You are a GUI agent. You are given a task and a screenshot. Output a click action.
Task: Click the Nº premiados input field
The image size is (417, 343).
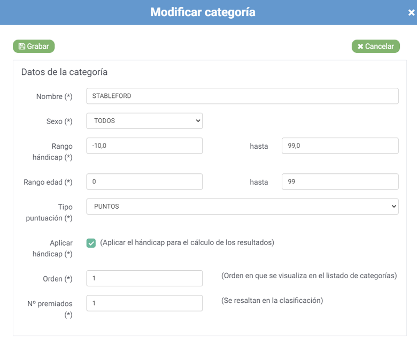[x=144, y=303]
